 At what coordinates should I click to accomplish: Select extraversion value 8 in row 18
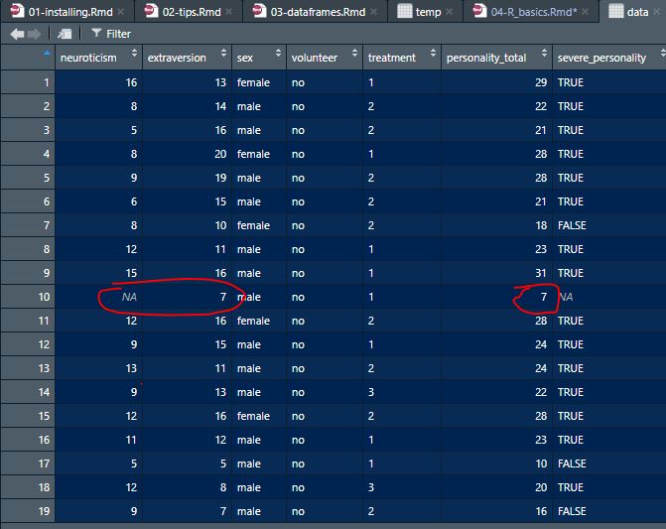[x=187, y=487]
